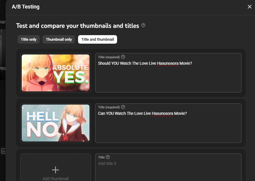Click help icon for the 'Should YOU Watch' title

pyautogui.click(x=123, y=57)
